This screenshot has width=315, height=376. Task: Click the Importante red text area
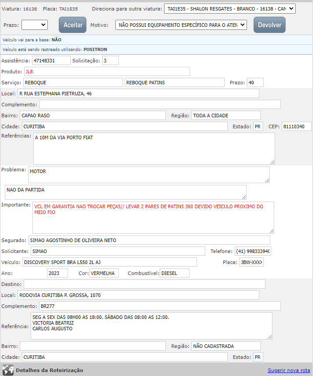click(153, 217)
